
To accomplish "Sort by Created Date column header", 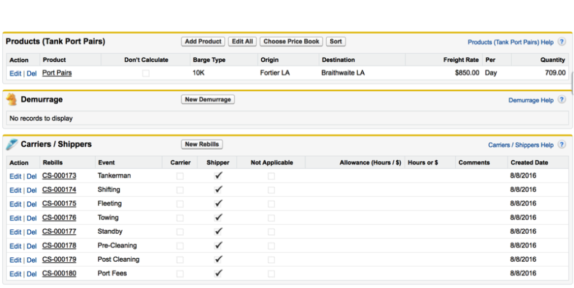I will pyautogui.click(x=529, y=162).
